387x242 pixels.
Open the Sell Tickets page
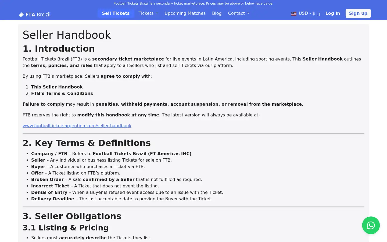[x=116, y=13]
